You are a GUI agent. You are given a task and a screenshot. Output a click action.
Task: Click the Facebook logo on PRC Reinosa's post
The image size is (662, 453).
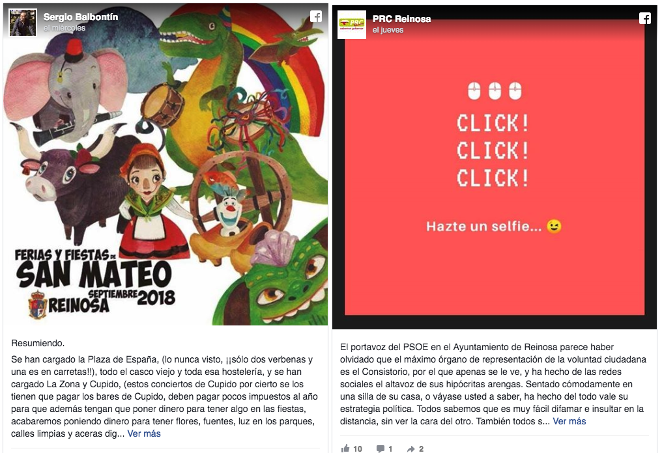click(644, 18)
